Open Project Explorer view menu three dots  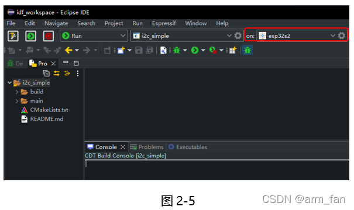[78, 73]
